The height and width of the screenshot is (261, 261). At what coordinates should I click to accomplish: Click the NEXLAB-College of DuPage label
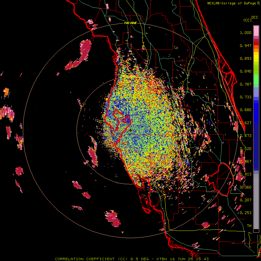231,3
